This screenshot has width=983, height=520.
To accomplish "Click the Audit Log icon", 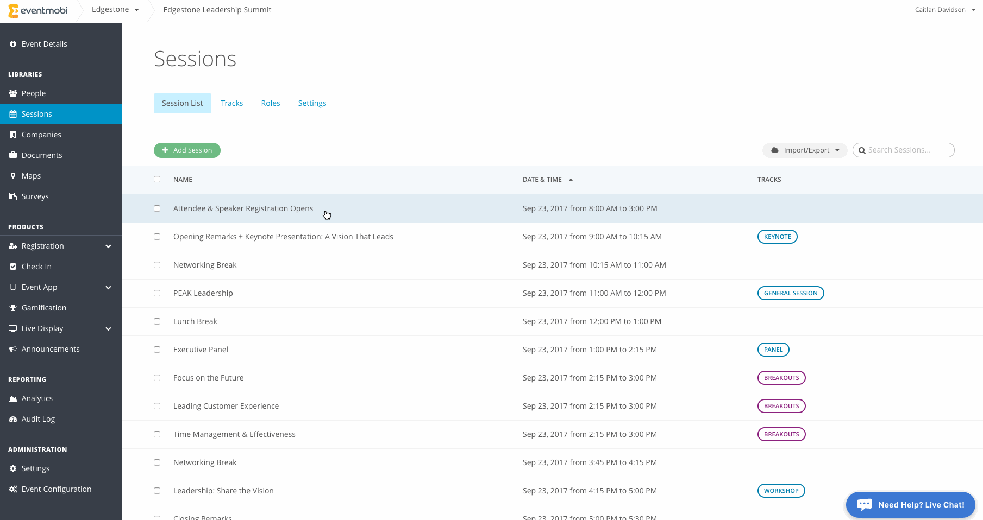I will [x=13, y=419].
